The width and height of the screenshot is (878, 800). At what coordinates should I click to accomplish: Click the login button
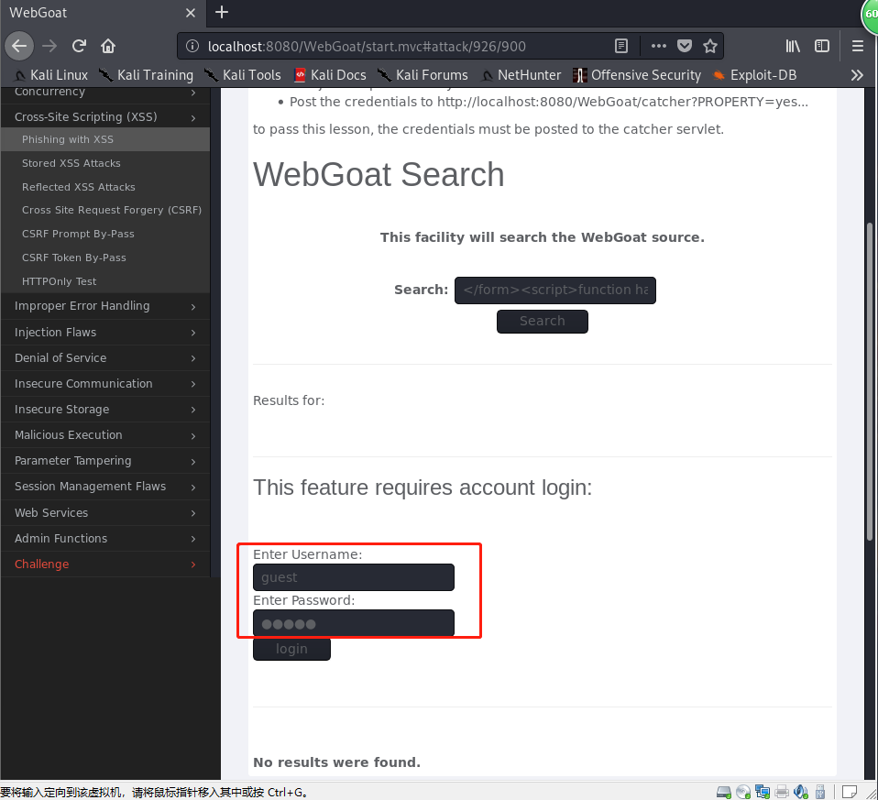pos(291,649)
